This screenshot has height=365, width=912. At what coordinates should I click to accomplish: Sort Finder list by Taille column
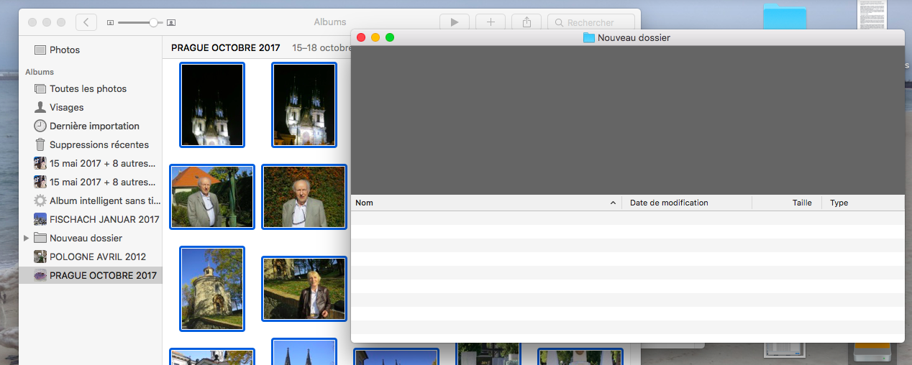coord(787,203)
